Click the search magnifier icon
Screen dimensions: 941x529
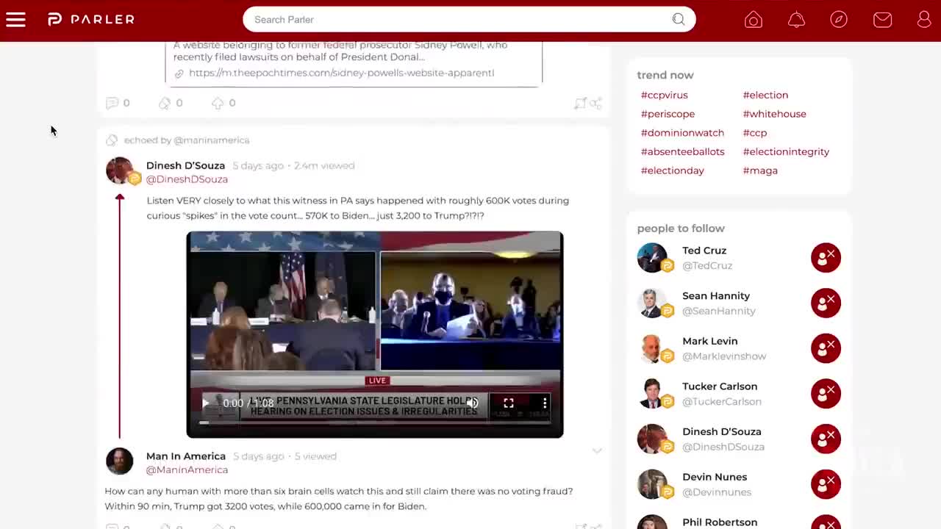[678, 20]
